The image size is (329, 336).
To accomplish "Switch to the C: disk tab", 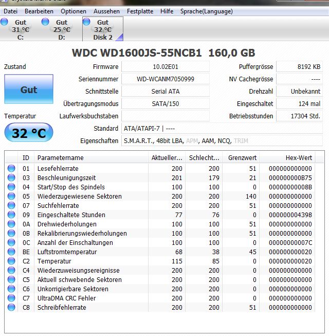I will pos(21,29).
